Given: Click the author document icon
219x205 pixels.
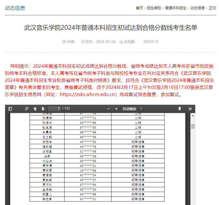Looking at the screenshot, I should 64,42.
